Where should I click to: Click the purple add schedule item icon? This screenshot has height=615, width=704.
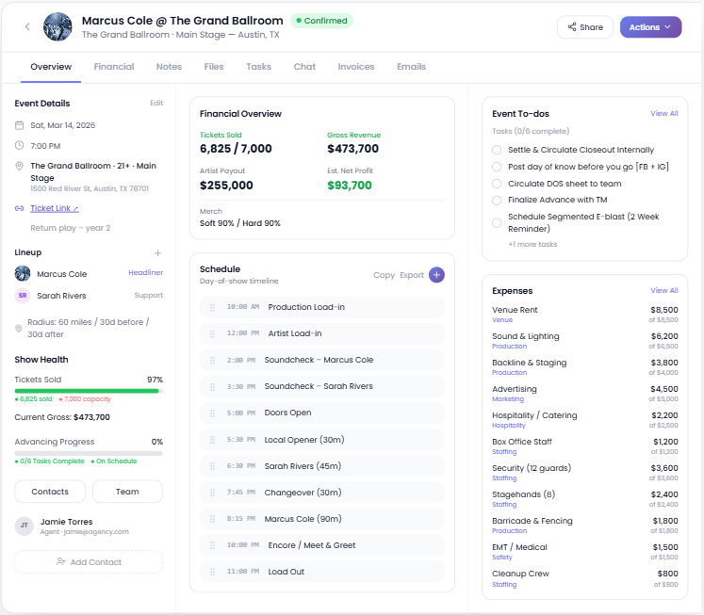click(436, 275)
